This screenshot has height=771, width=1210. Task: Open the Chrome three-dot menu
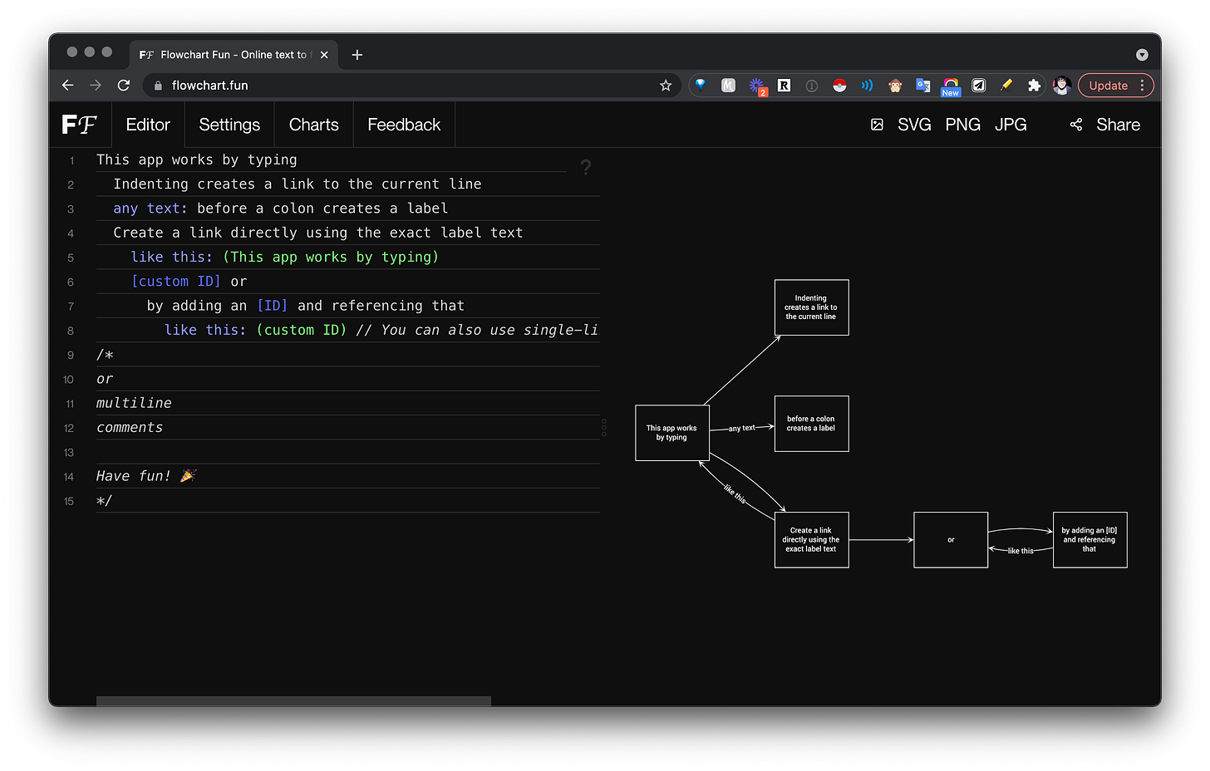[1143, 85]
